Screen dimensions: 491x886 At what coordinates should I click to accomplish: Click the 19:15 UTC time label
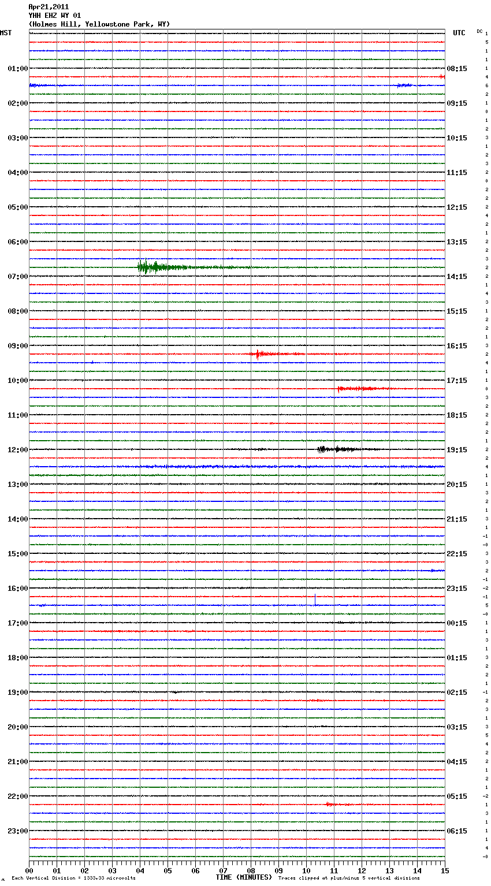[x=457, y=450]
